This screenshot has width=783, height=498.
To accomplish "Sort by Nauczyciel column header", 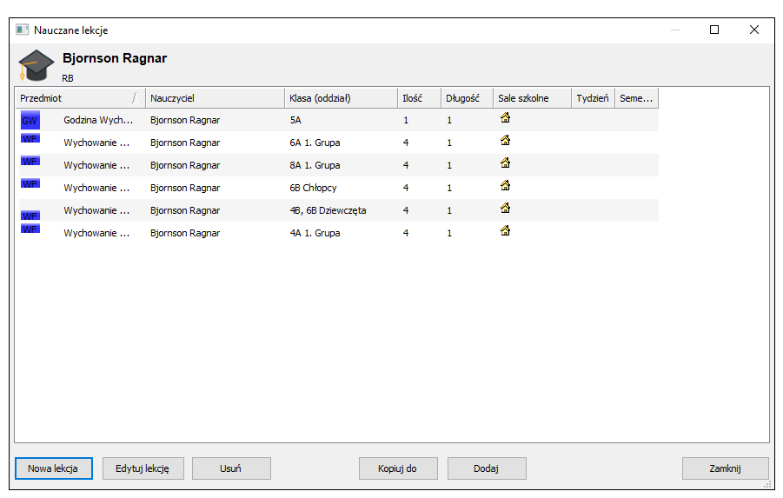I will 215,98.
